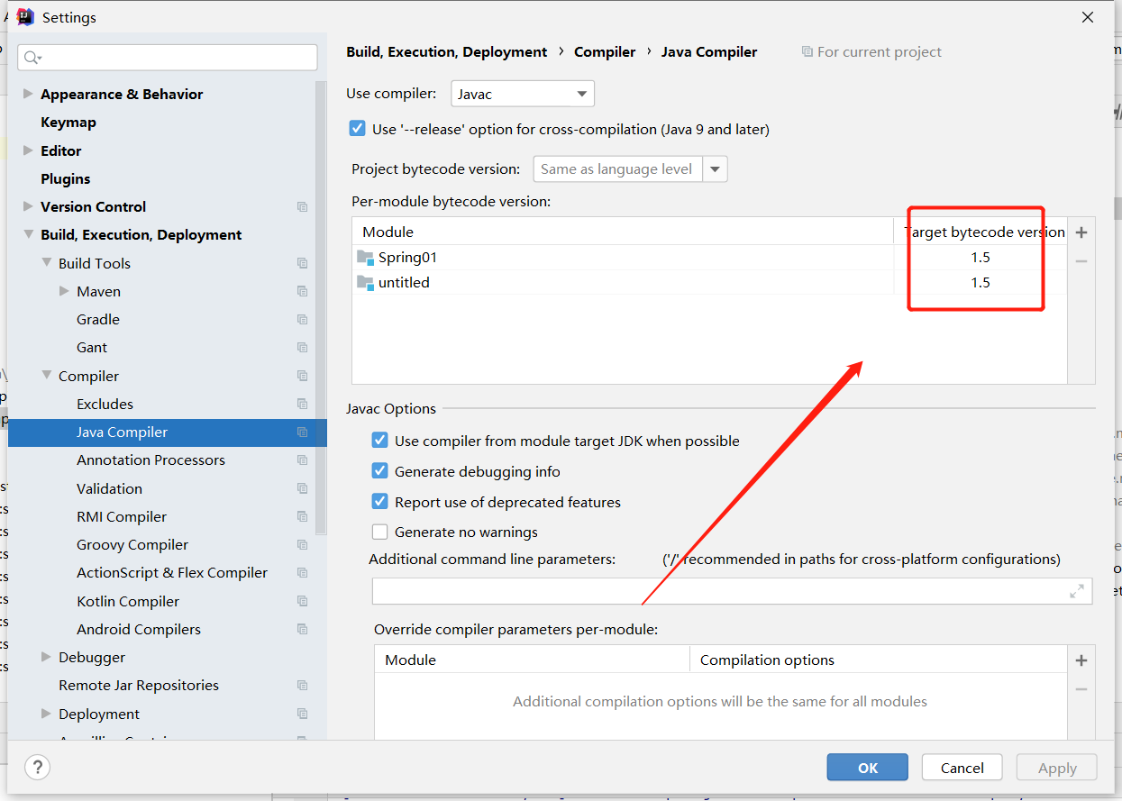Select bytecode version 1.5 for untitled

[981, 283]
